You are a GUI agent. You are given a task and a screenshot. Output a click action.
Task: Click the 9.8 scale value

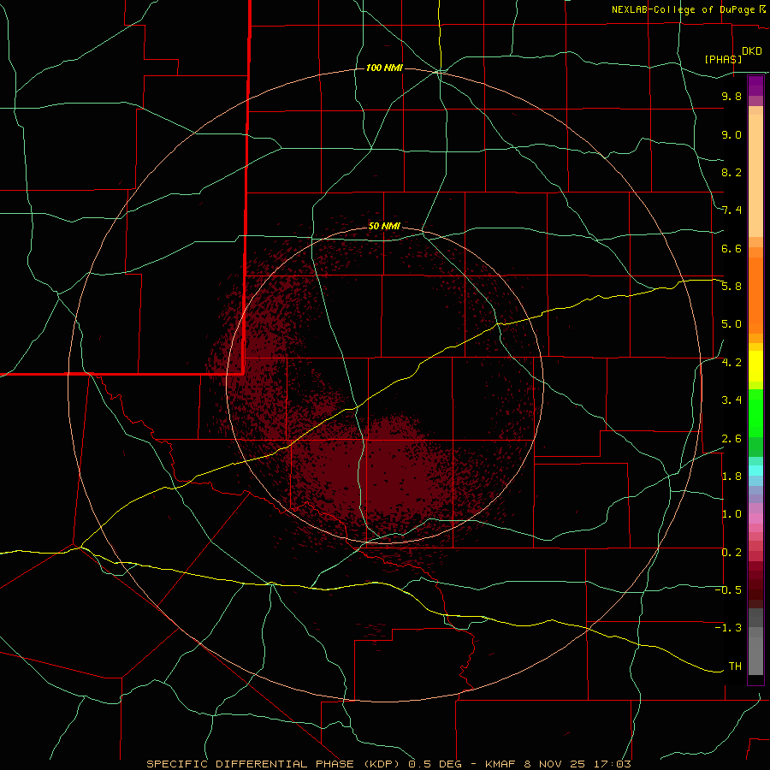pyautogui.click(x=731, y=96)
